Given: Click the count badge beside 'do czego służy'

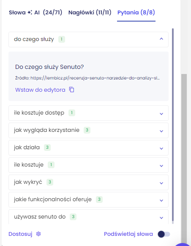Looking at the screenshot, I should coord(62,39).
